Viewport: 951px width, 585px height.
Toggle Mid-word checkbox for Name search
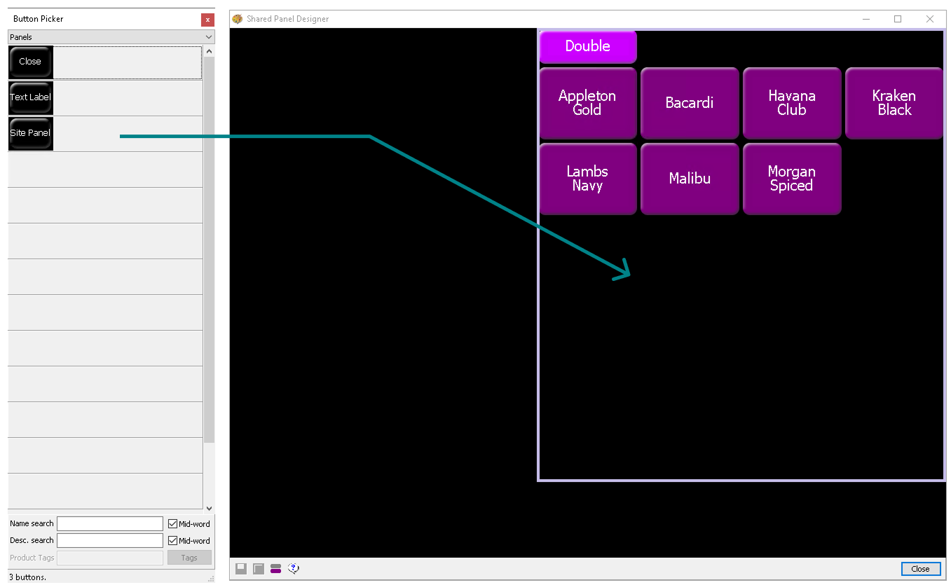173,524
